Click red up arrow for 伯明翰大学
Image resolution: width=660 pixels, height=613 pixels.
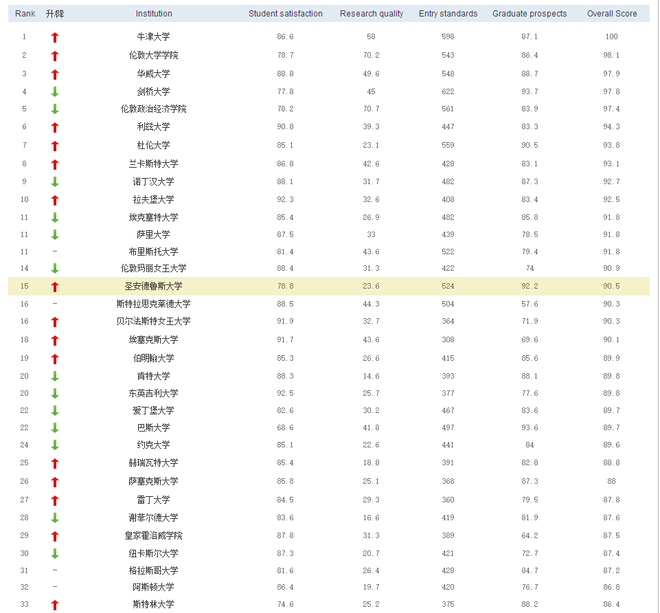point(55,359)
